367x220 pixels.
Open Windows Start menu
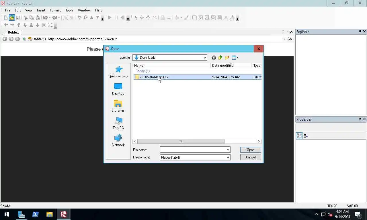click(7, 214)
